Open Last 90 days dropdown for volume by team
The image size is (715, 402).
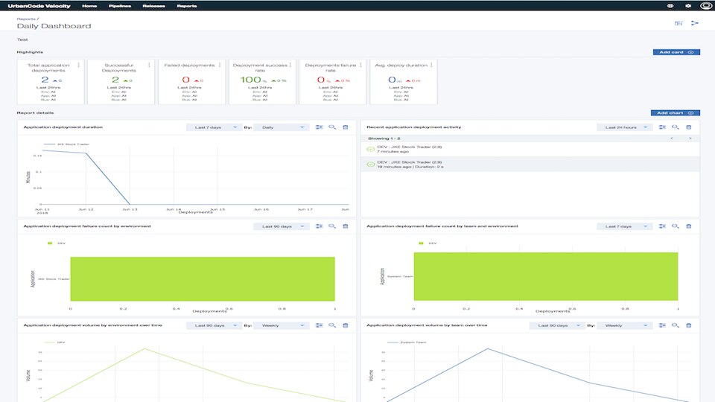point(556,325)
